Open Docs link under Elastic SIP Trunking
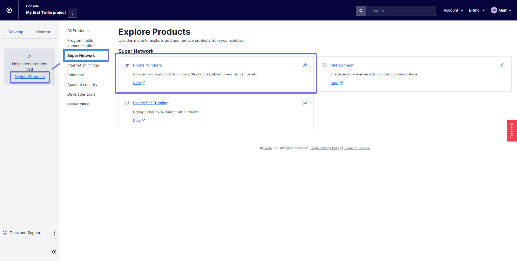 pyautogui.click(x=139, y=121)
